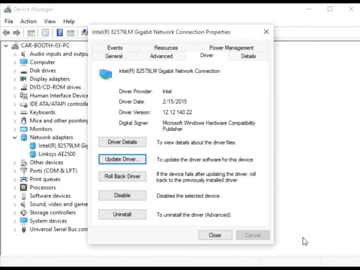Select the Computer category icon
360x270 pixels.
coord(24,62)
